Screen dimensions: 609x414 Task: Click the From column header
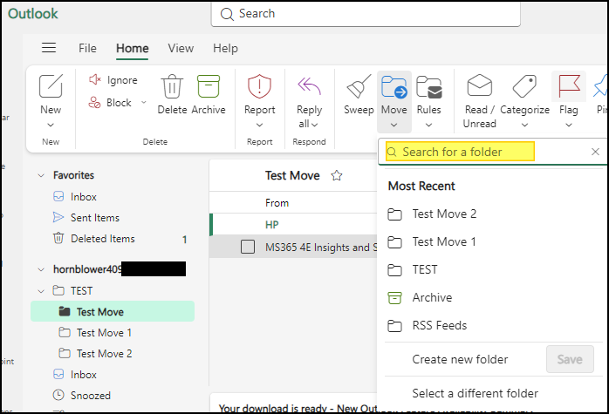coord(277,203)
